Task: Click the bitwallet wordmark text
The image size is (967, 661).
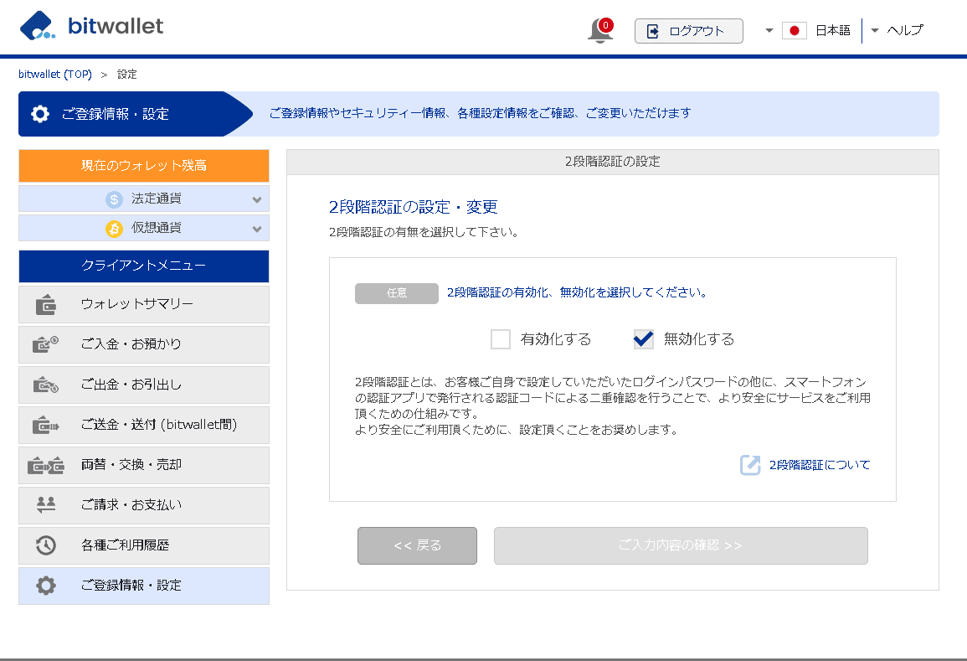Action: click(x=116, y=26)
